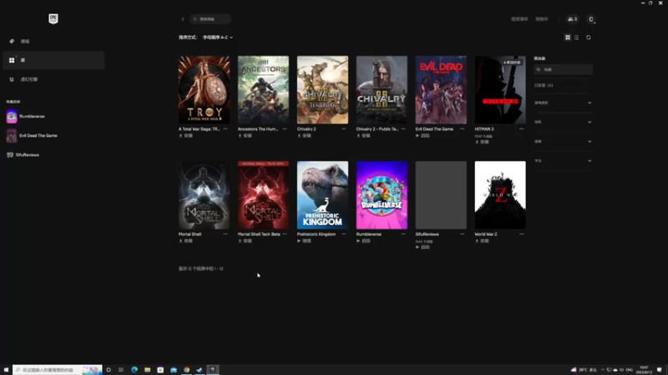Viewport: 668px width, 375px height.
Task: Expand the first filter category under Installed
Action: (563, 102)
